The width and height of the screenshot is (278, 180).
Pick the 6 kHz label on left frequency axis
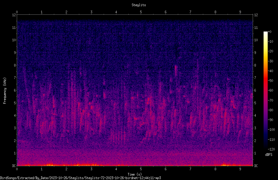pyautogui.click(x=15, y=90)
